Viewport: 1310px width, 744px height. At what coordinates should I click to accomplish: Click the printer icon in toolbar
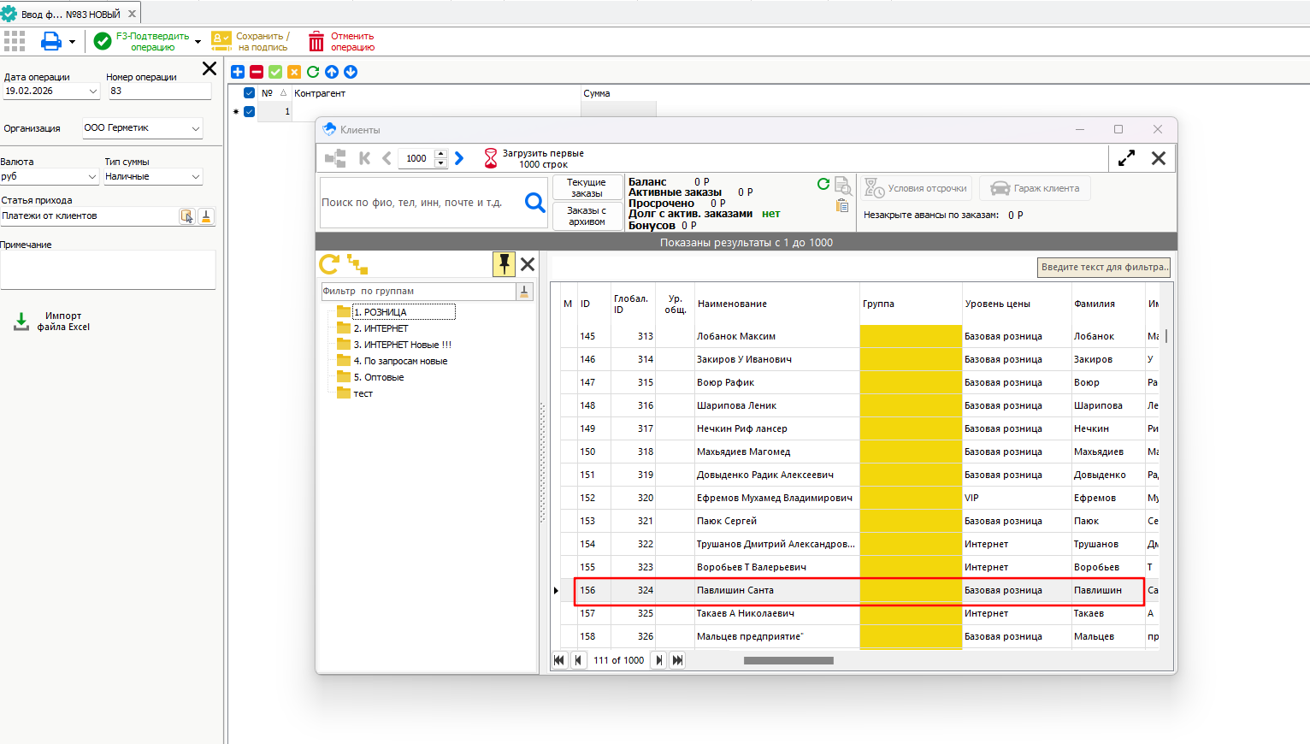point(51,41)
